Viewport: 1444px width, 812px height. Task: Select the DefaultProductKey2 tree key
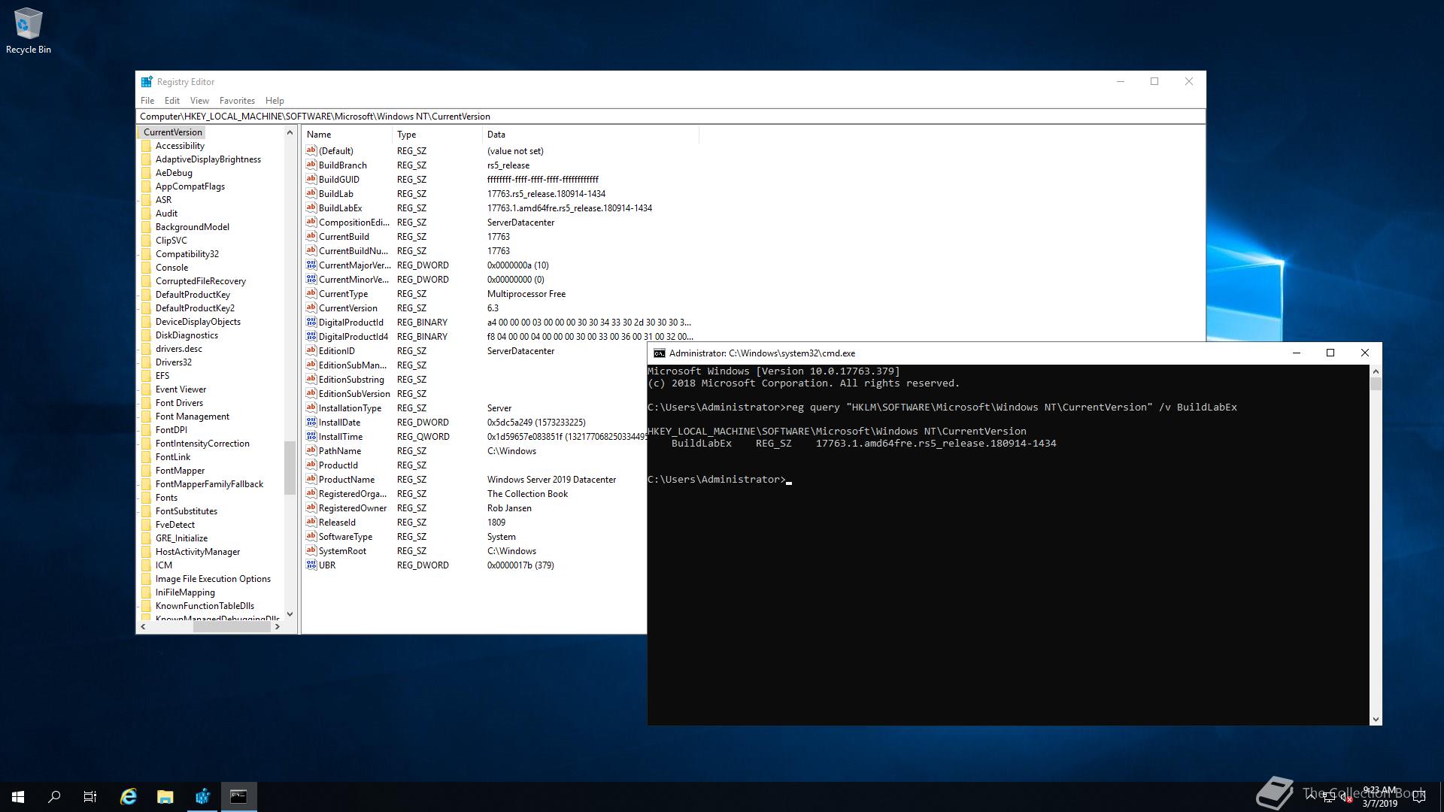click(x=195, y=308)
